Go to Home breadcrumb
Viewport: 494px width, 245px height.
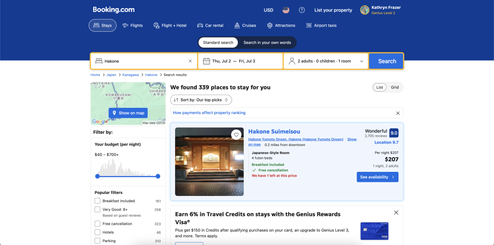pos(95,75)
